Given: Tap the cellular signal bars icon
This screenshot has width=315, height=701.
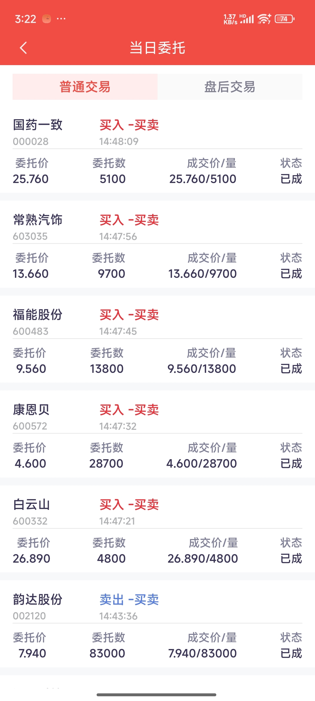Looking at the screenshot, I should click(x=247, y=19).
